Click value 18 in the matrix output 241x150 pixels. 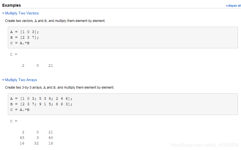click(51, 143)
